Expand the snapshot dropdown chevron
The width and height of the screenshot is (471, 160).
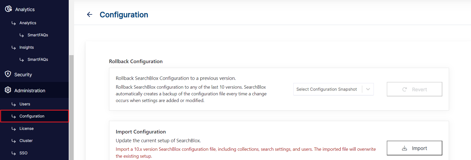pyautogui.click(x=368, y=89)
